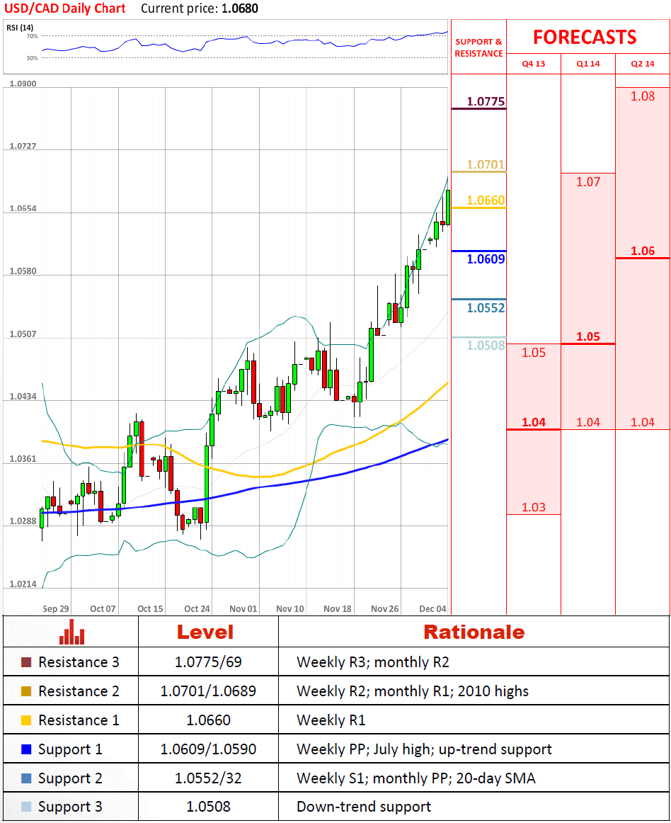The width and height of the screenshot is (671, 823).
Task: Click the Sep 29 date axis label
Action: [56, 609]
